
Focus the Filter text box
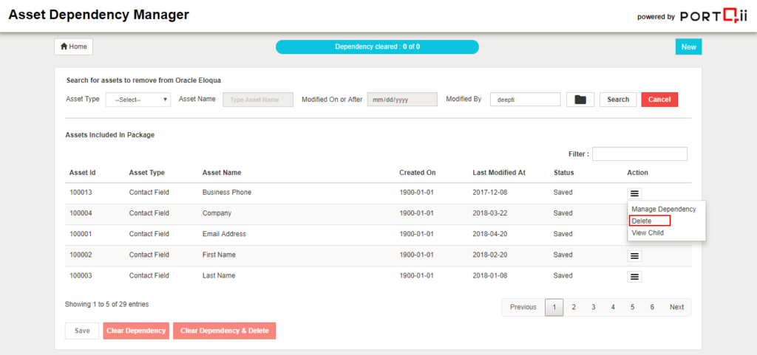click(x=639, y=154)
